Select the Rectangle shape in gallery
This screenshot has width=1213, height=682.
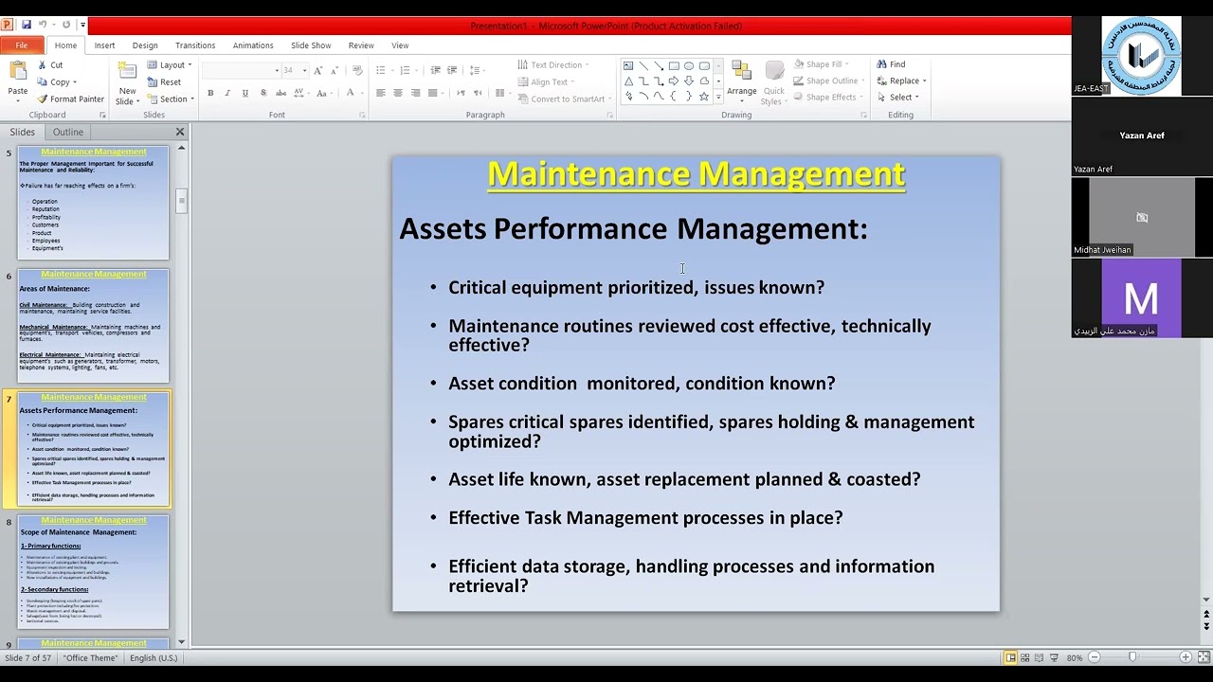pos(674,66)
